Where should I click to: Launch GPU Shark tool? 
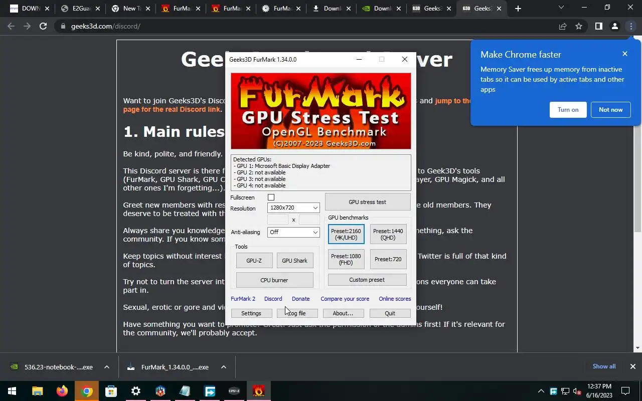tap(295, 261)
